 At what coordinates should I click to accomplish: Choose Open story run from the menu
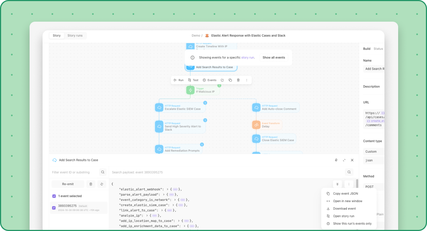point(349,216)
